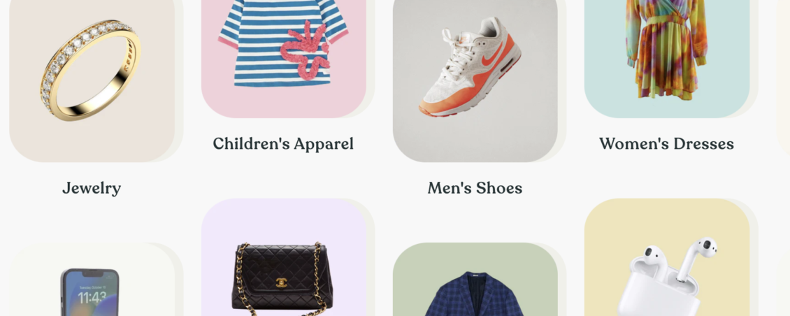Select the striped children's shirt tile

point(284,59)
